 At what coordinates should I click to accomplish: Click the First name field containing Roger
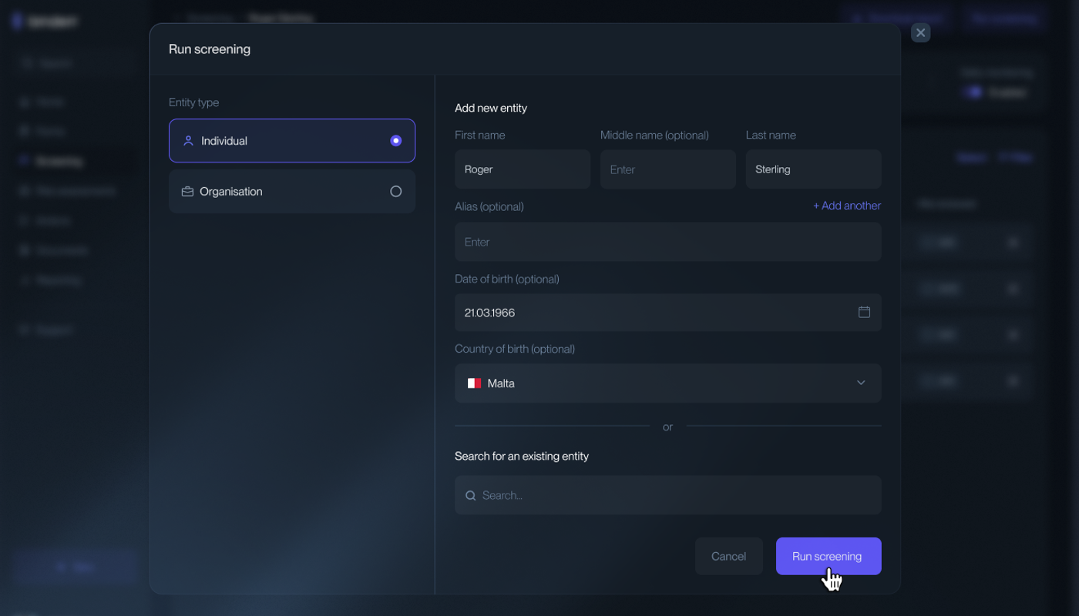point(523,169)
